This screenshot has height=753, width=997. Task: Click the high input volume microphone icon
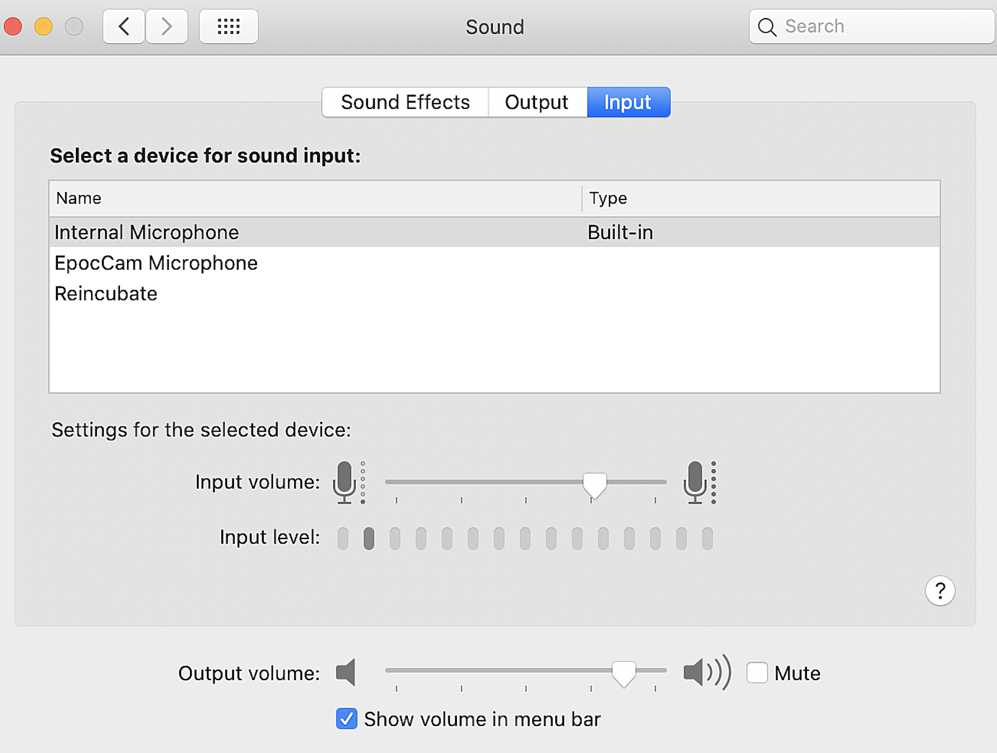[x=696, y=482]
